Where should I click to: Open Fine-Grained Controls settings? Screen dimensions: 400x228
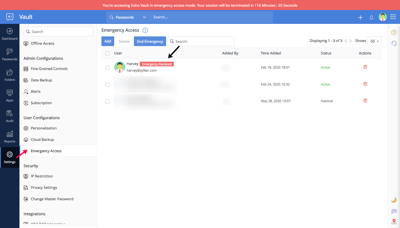[x=49, y=69]
